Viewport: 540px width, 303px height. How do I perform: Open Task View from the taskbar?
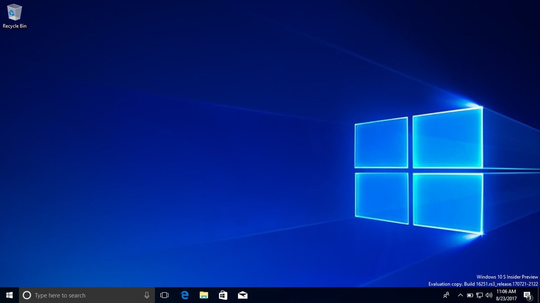pos(164,295)
